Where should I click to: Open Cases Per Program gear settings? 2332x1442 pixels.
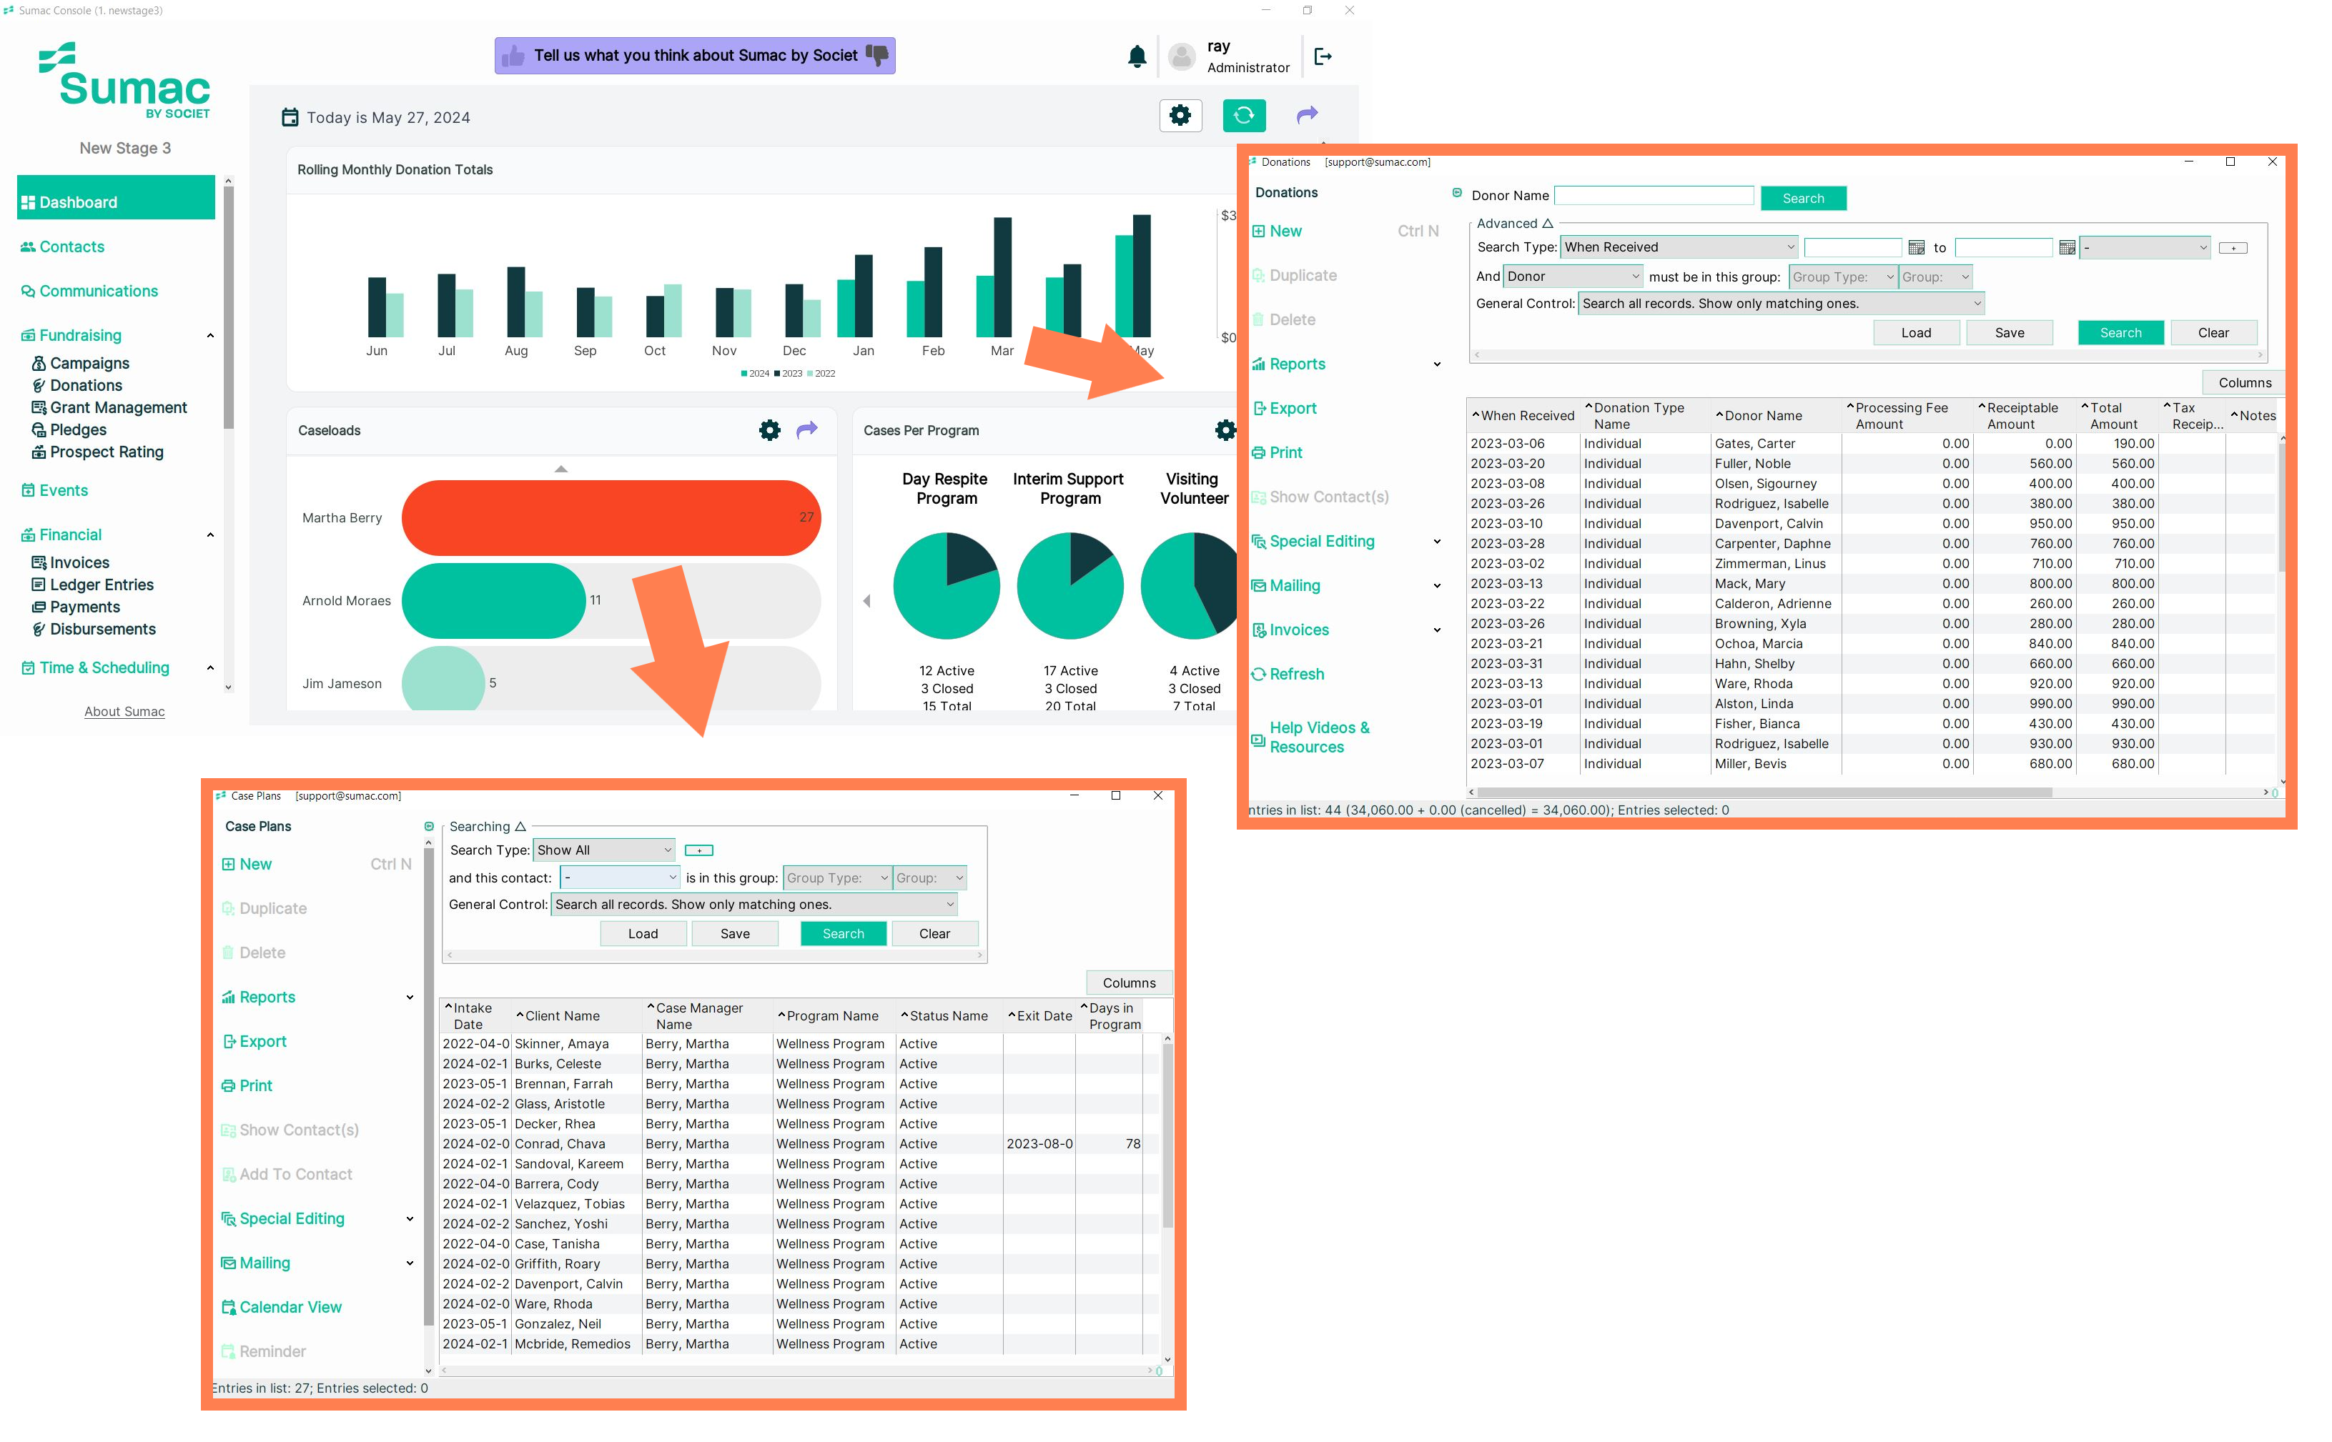point(1225,430)
